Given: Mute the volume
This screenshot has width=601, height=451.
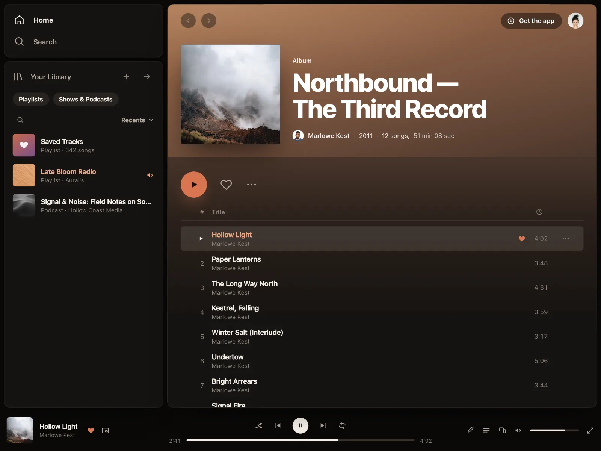Looking at the screenshot, I should click(x=518, y=430).
